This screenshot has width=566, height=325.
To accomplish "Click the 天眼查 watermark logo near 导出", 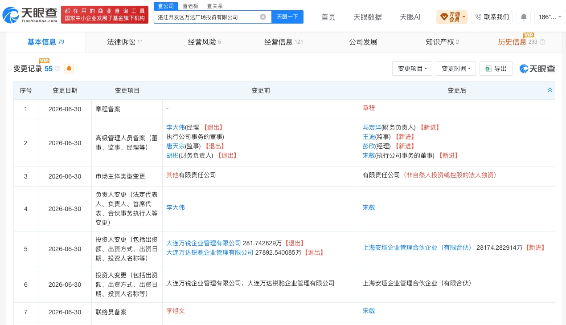I will 537,69.
